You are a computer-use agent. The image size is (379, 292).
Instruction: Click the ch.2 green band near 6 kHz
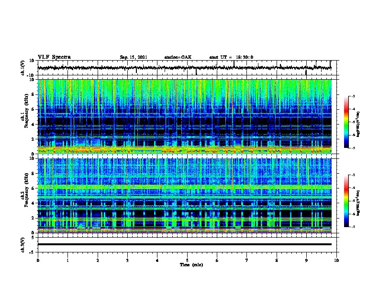pyautogui.click(x=185, y=187)
